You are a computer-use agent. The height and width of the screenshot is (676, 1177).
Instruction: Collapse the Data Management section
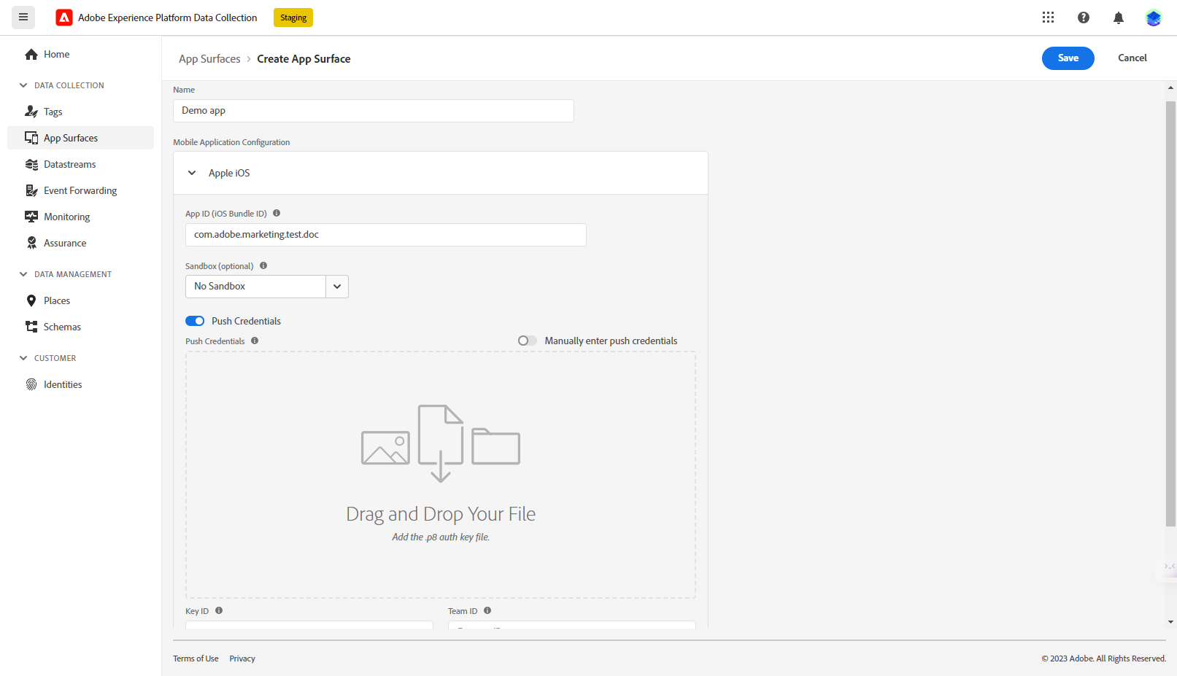(23, 274)
